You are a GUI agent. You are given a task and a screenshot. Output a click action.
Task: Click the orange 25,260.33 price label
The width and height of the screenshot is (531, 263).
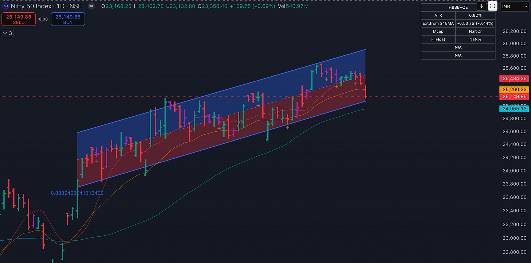[x=514, y=89]
